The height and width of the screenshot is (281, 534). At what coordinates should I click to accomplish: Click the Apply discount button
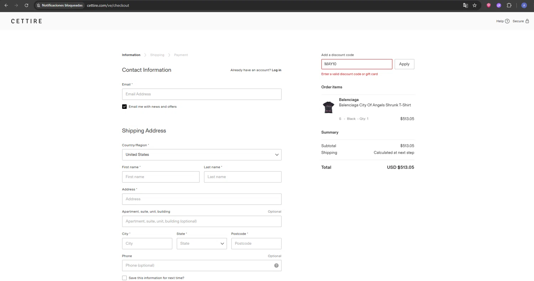(x=404, y=64)
